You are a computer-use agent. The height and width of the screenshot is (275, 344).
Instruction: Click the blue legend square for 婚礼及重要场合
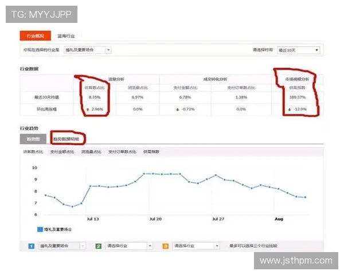tap(40, 229)
